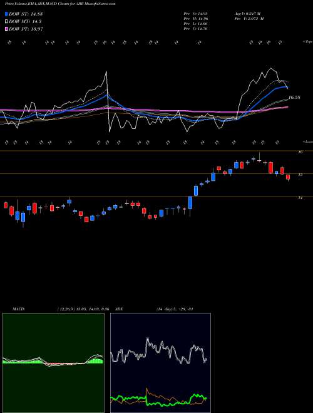
Task: Select the 'DOW ST: 14.83' legend text
Action: click(26, 14)
